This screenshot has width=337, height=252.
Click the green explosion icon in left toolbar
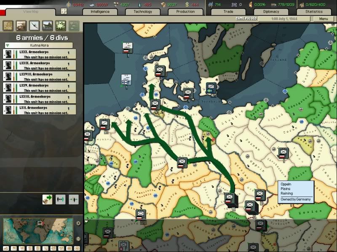point(60,26)
